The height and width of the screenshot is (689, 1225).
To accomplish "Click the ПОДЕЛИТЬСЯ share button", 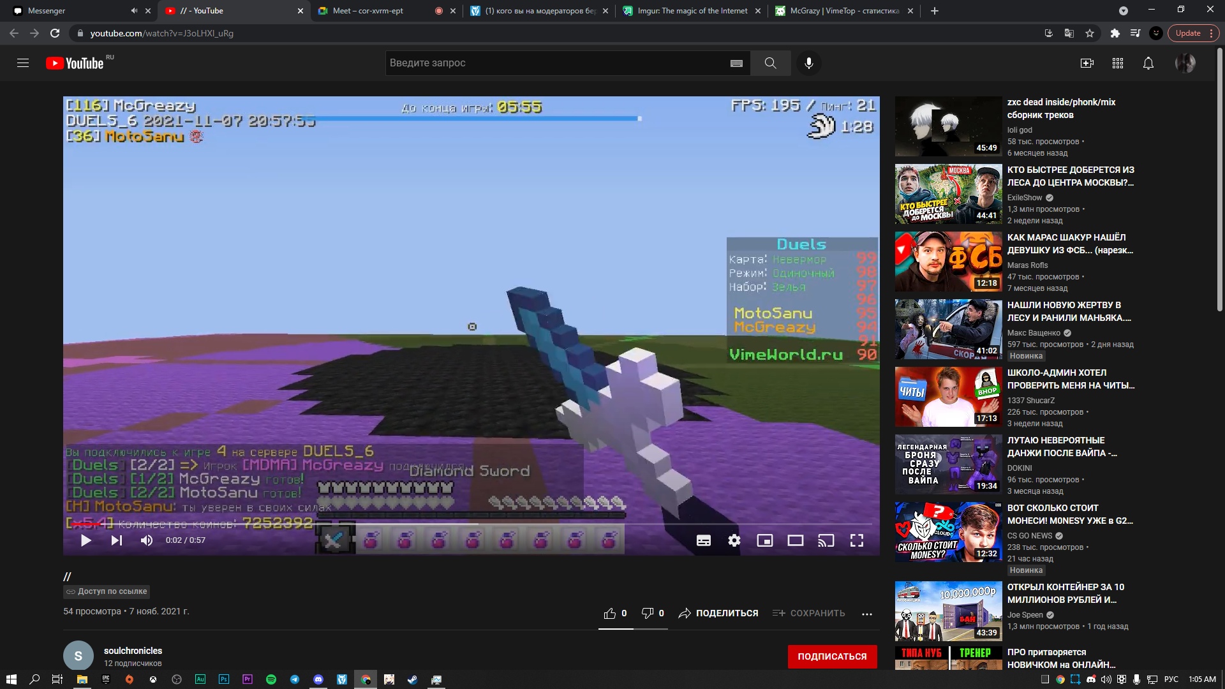I will (x=718, y=613).
